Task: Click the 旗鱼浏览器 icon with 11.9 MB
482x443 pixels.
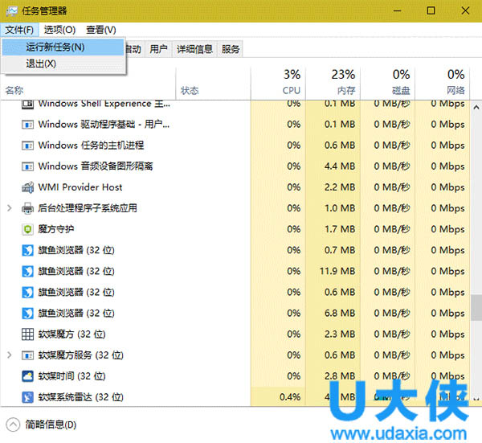Action: pyautogui.click(x=27, y=271)
